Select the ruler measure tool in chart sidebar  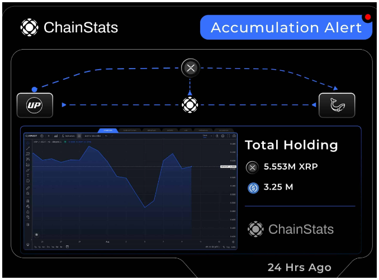pos(28,188)
